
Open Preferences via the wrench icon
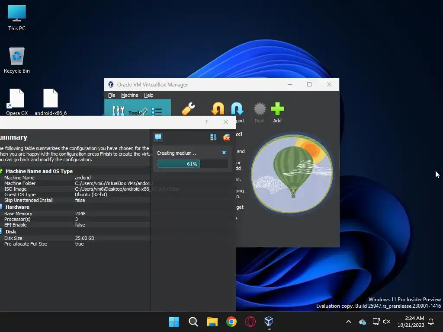coord(188,109)
